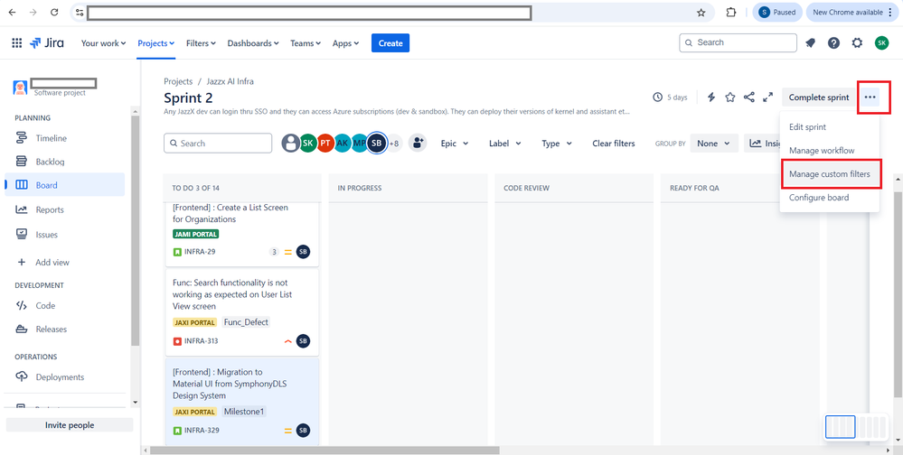This screenshot has height=455, width=903.
Task: Open Backlog in sidebar
Action: pyautogui.click(x=64, y=162)
